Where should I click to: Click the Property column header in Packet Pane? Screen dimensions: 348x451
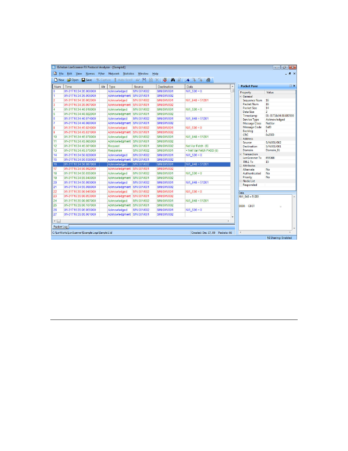[252, 92]
